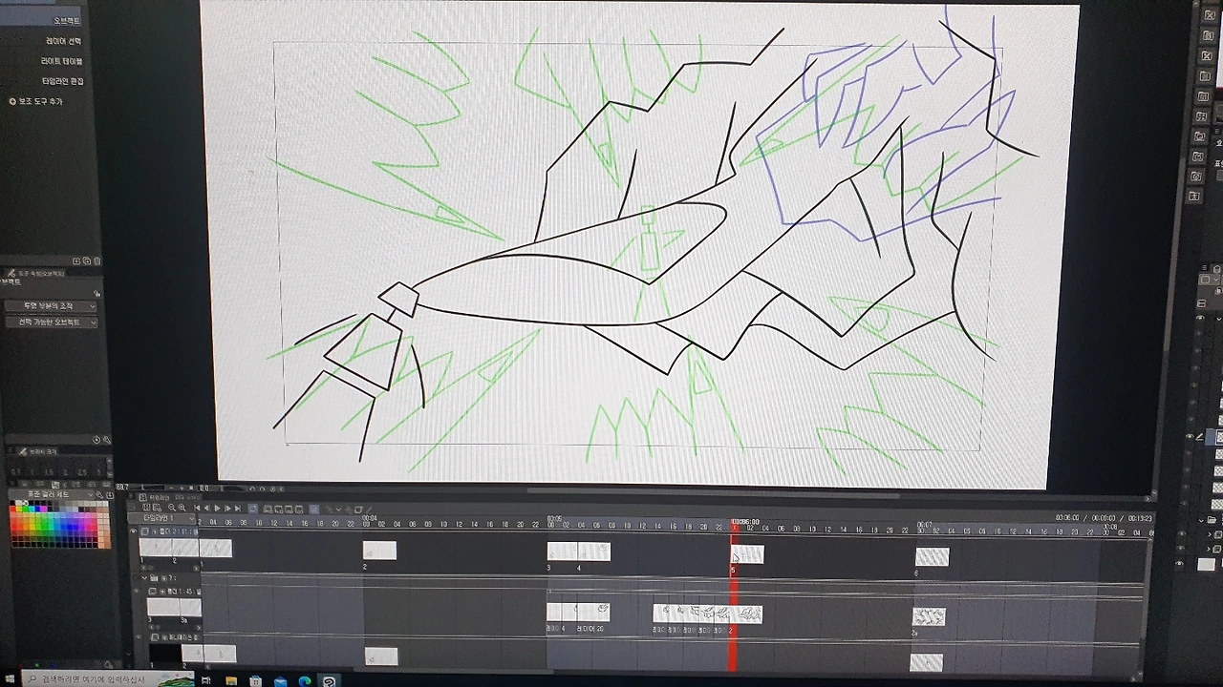Click the red playhead marker at 00:06:00

(x=734, y=527)
